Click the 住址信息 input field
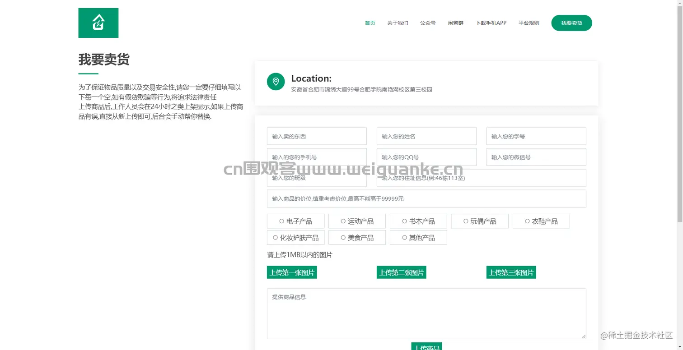The width and height of the screenshot is (683, 350). pyautogui.click(x=482, y=178)
